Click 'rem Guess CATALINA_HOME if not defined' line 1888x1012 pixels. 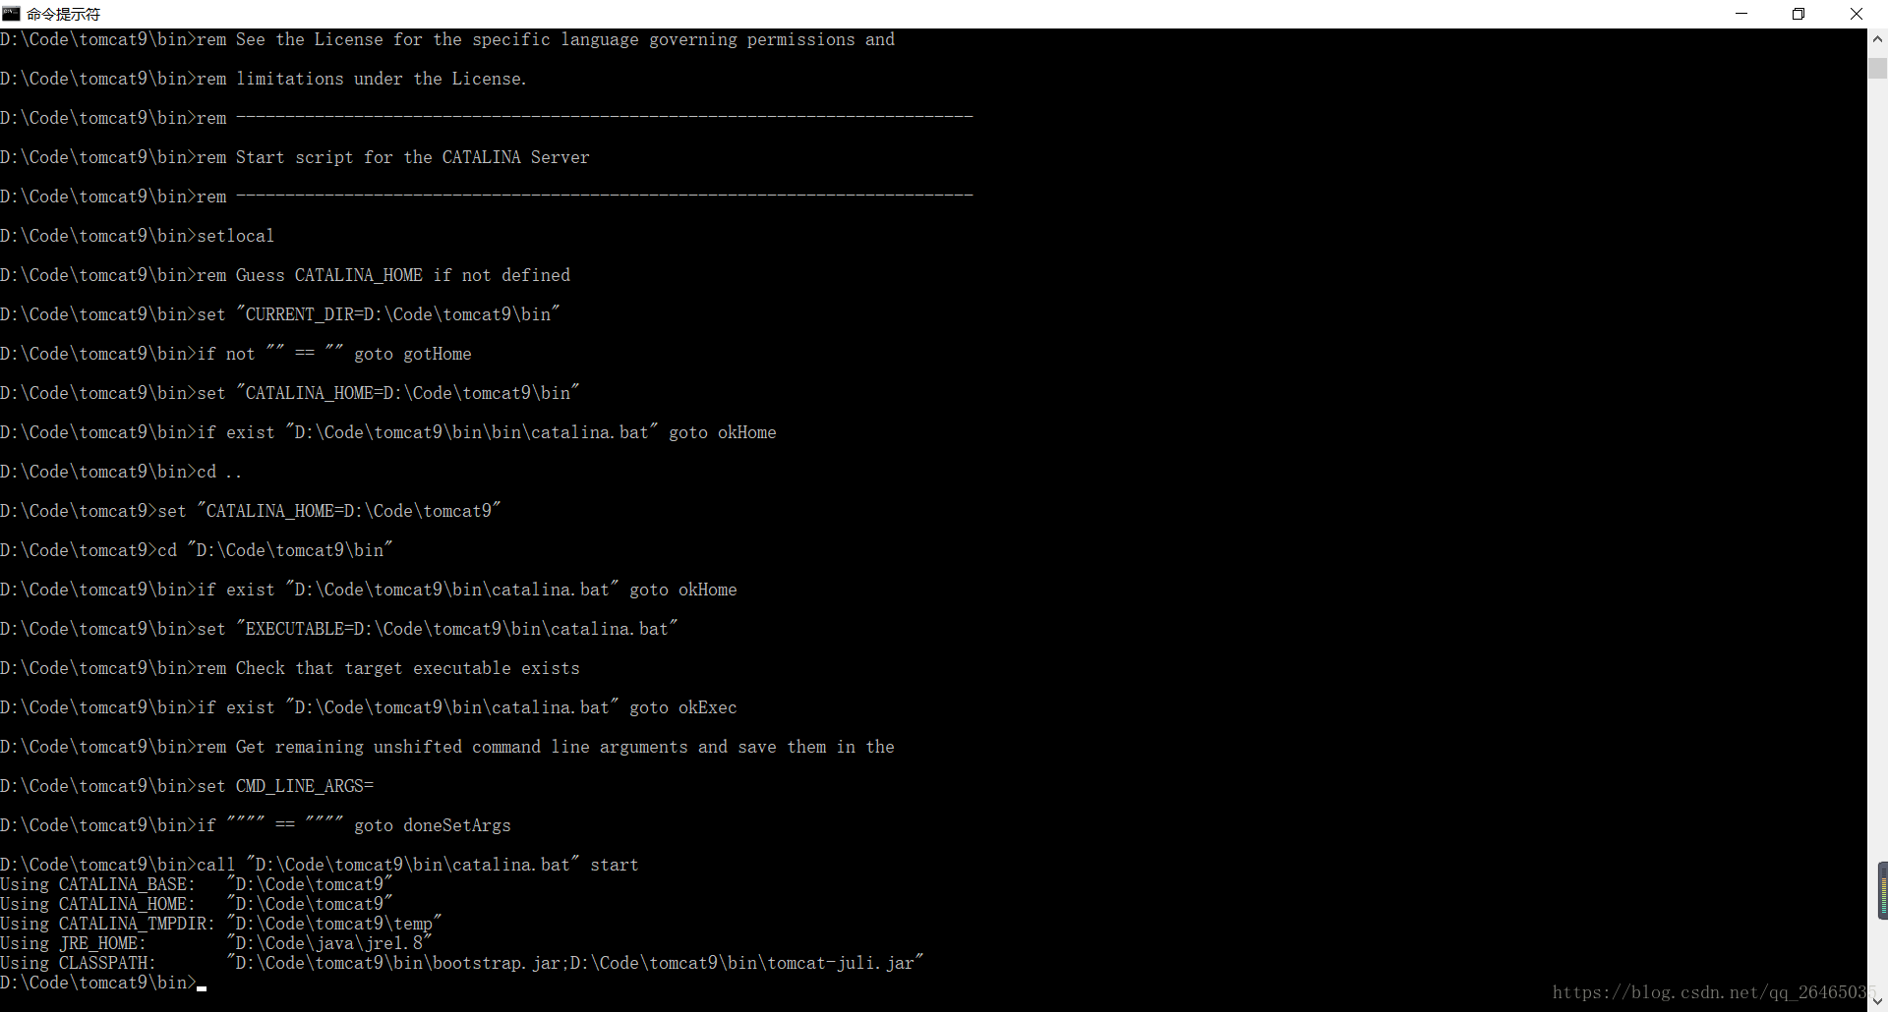tap(285, 275)
